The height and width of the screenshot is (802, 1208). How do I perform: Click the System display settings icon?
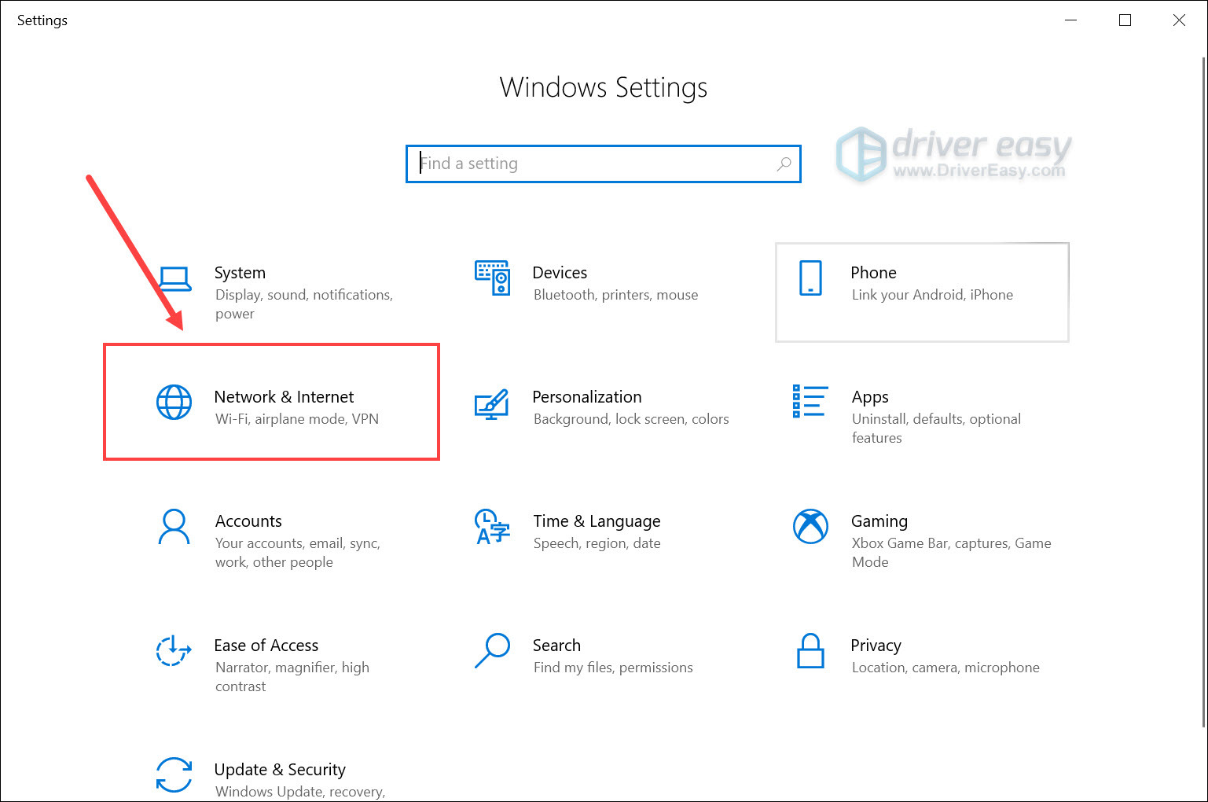click(x=174, y=278)
